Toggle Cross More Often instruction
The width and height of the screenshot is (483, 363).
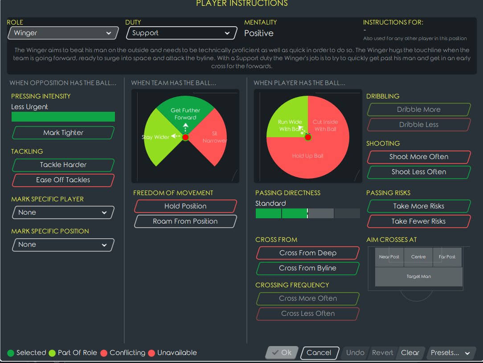coord(308,298)
